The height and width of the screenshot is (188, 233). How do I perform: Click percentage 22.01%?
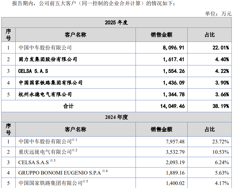pos(221,48)
